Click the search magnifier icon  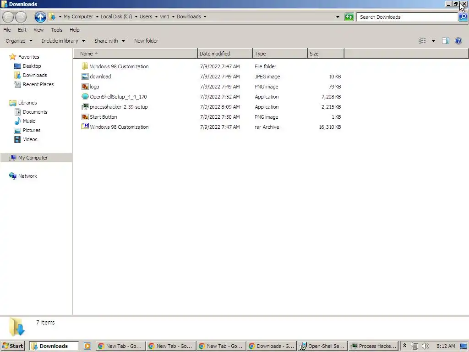(463, 17)
